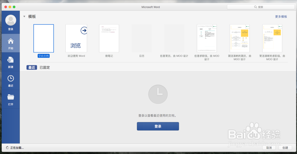The image size is (297, 154).
Task: Click the 取消 button
Action: click(269, 148)
